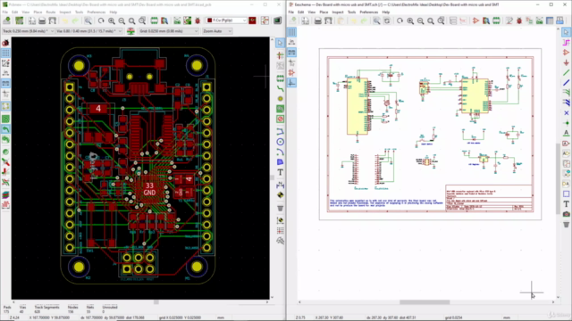Click Load netlist icon in Pcbnew
The height and width of the screenshot is (321, 572).
[x=177, y=21]
